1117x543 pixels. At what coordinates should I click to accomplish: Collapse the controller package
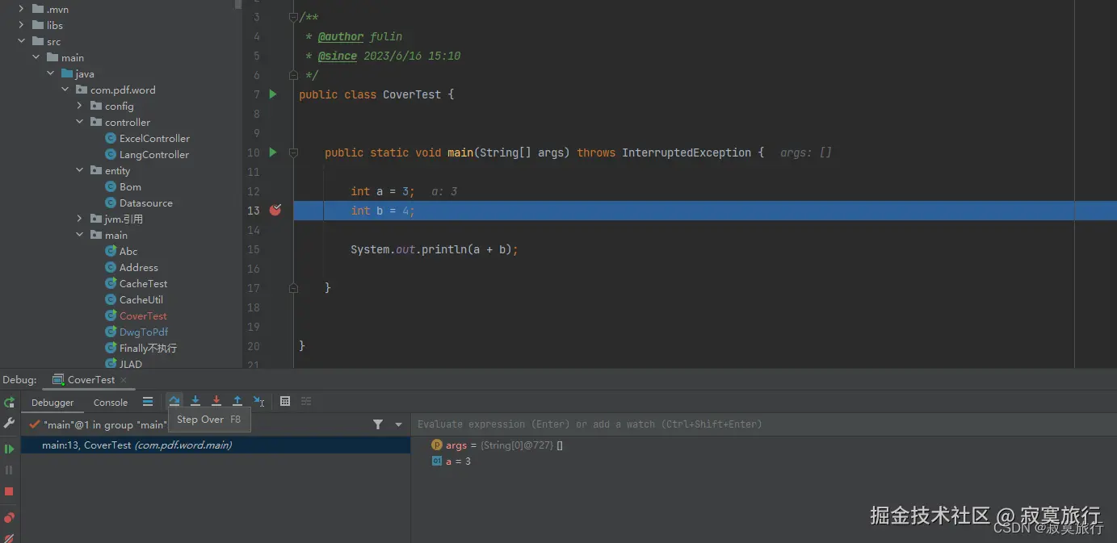[80, 123]
